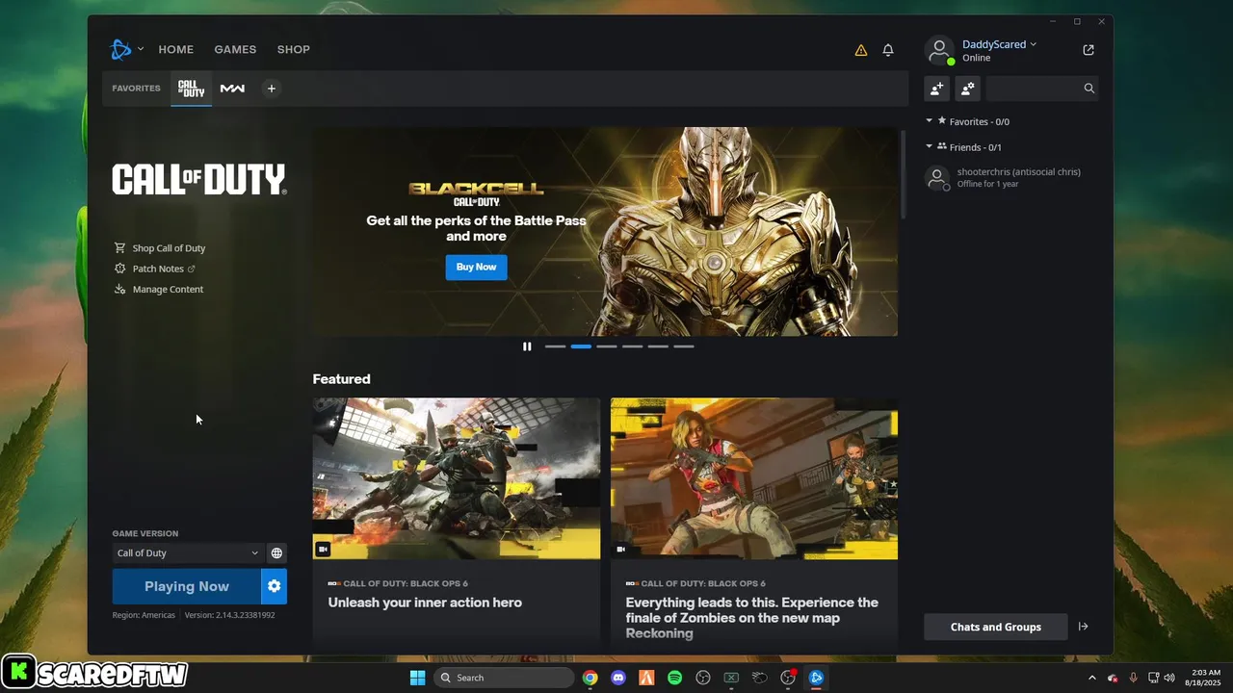Pause the banner carousel
The image size is (1233, 693).
(527, 346)
